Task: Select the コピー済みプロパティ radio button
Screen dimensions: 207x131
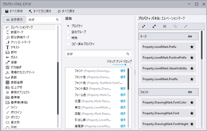Action: (x=68, y=44)
